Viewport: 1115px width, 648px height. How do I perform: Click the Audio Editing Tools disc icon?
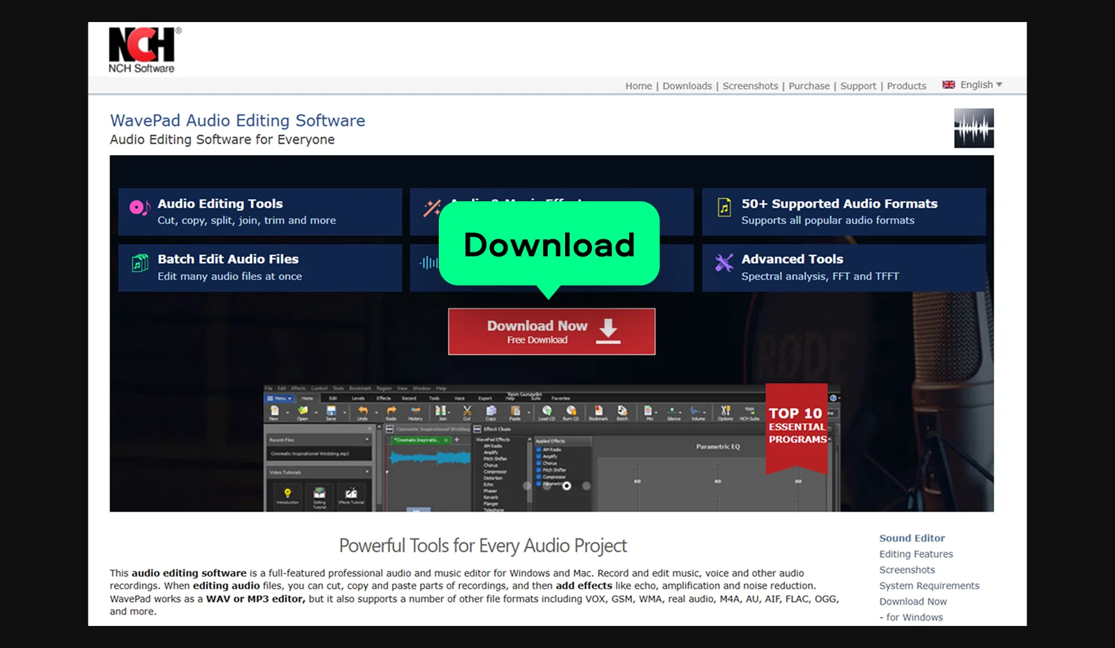coord(139,207)
